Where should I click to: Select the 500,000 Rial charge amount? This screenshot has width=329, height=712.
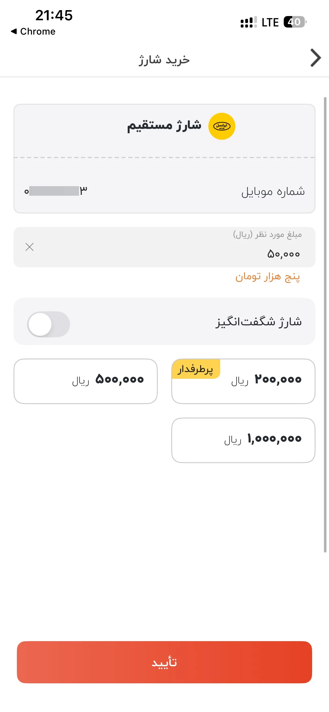tap(85, 381)
